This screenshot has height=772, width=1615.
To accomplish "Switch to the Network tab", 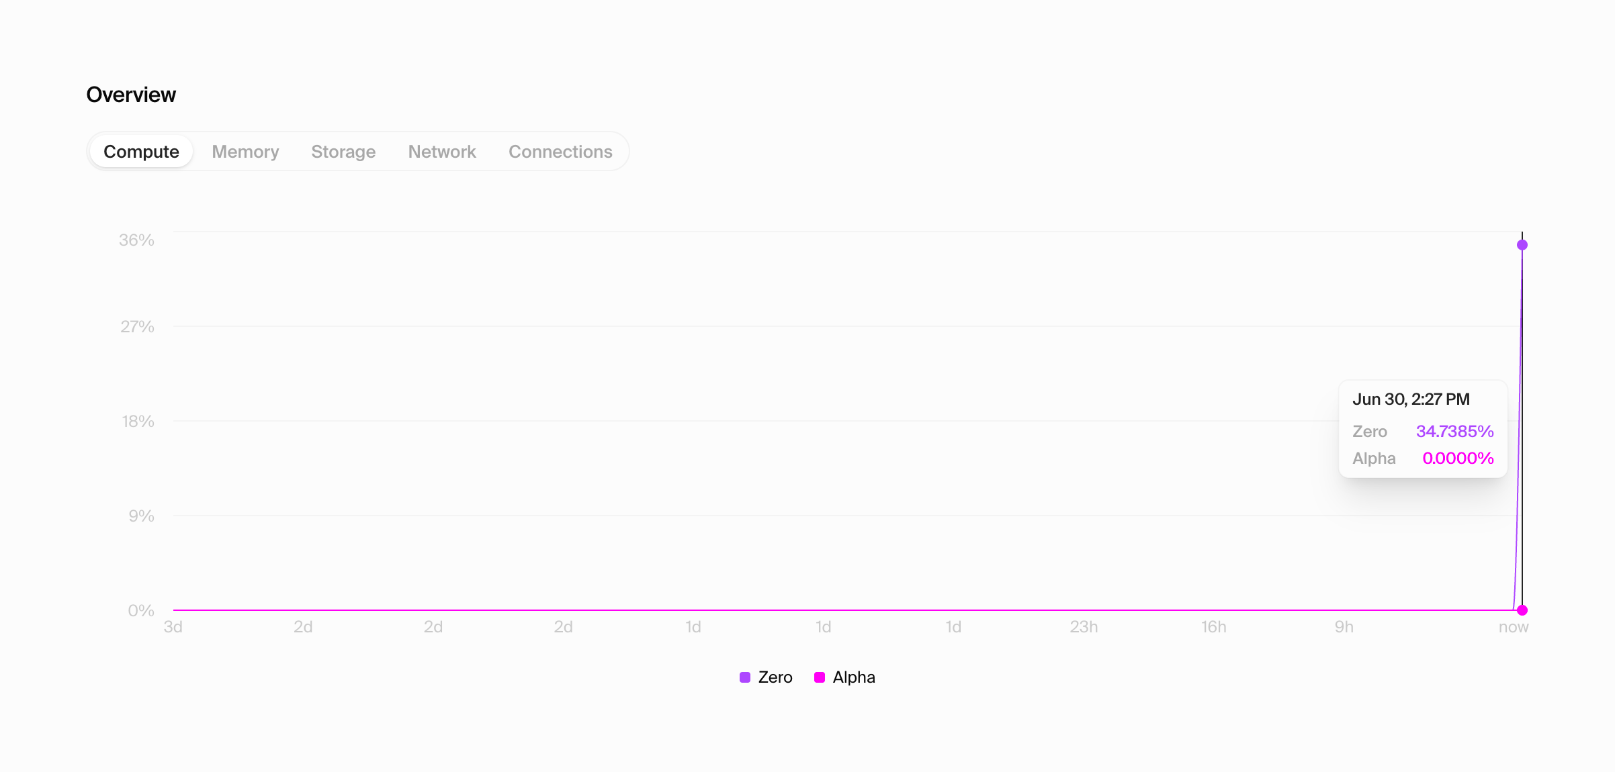I will [x=442, y=152].
